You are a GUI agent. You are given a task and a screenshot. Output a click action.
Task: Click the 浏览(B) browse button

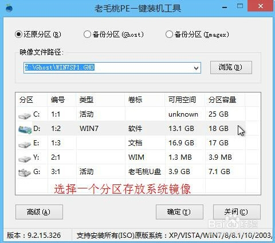click(231, 67)
